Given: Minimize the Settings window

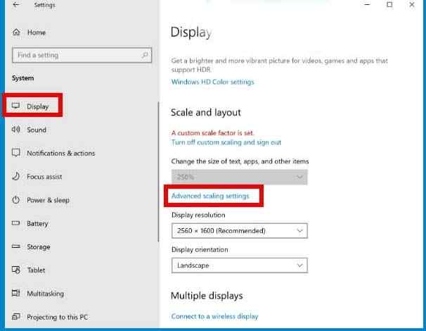Looking at the screenshot, I should tap(368, 5).
